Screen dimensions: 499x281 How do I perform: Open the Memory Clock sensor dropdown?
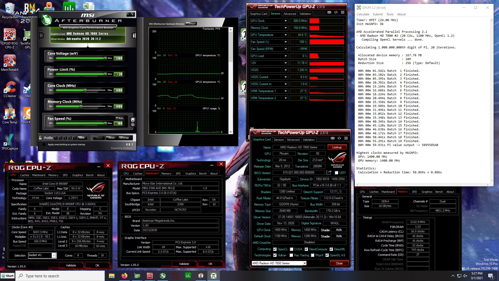pos(286,28)
